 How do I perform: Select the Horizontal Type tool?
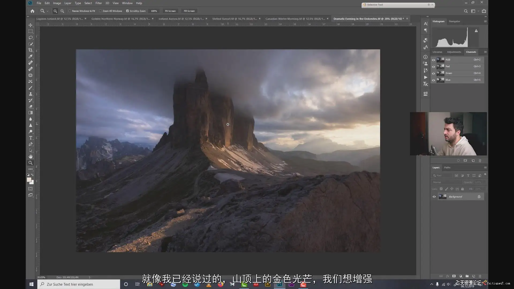[31, 138]
